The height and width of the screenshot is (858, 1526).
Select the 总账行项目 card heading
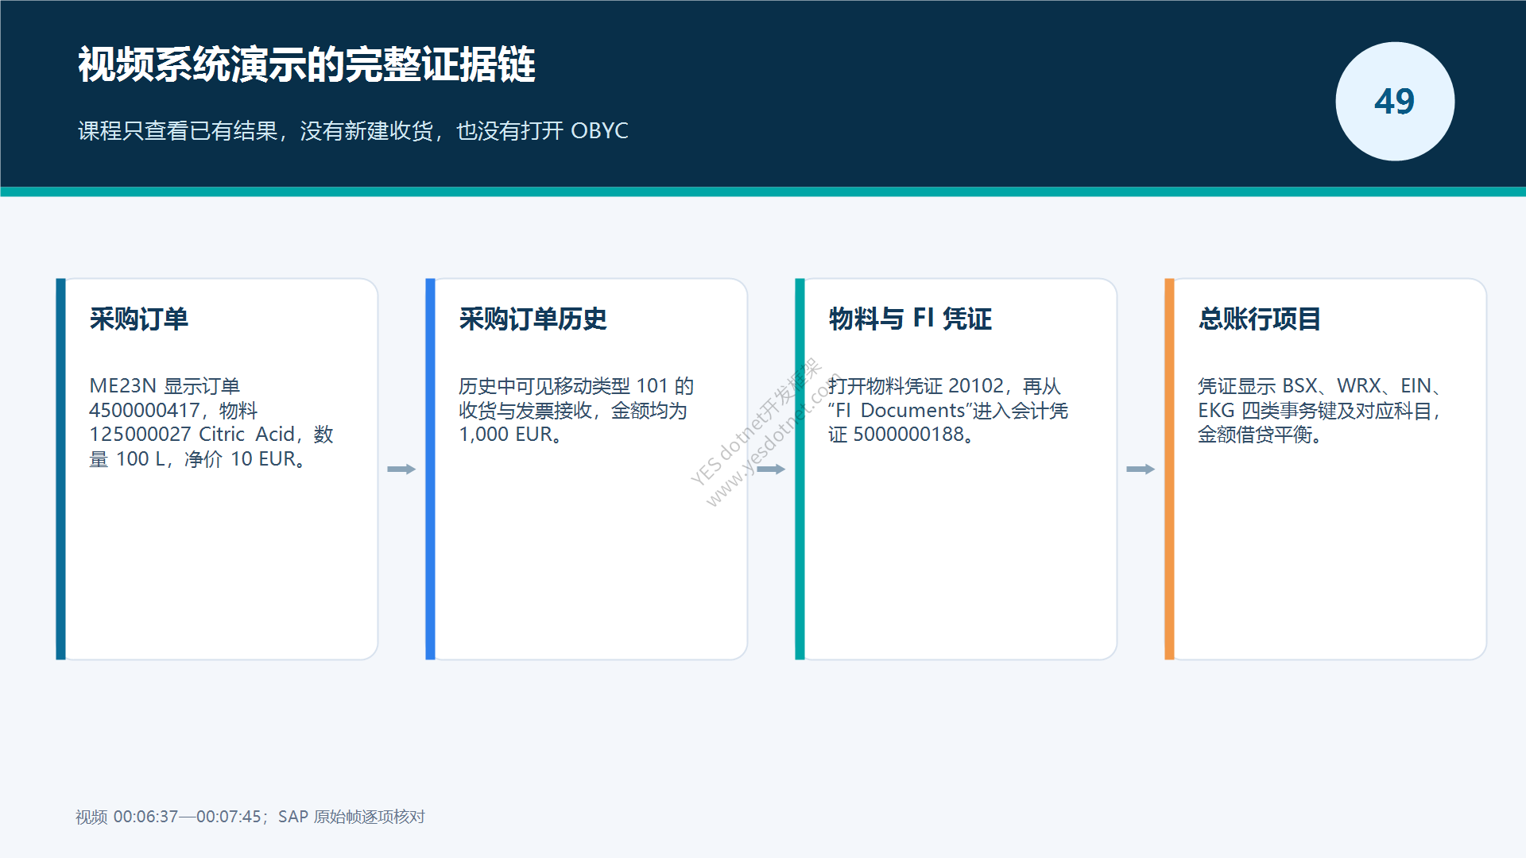1260,319
